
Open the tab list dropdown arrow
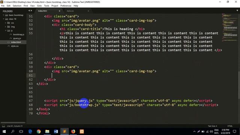click(237, 10)
